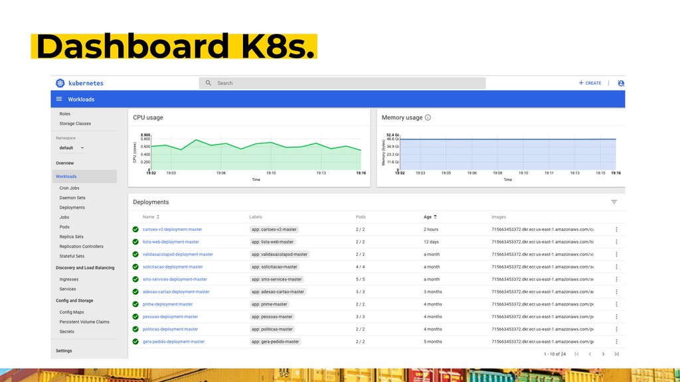Select Storage Classes in the sidebar
This screenshot has height=382, width=680.
[75, 123]
